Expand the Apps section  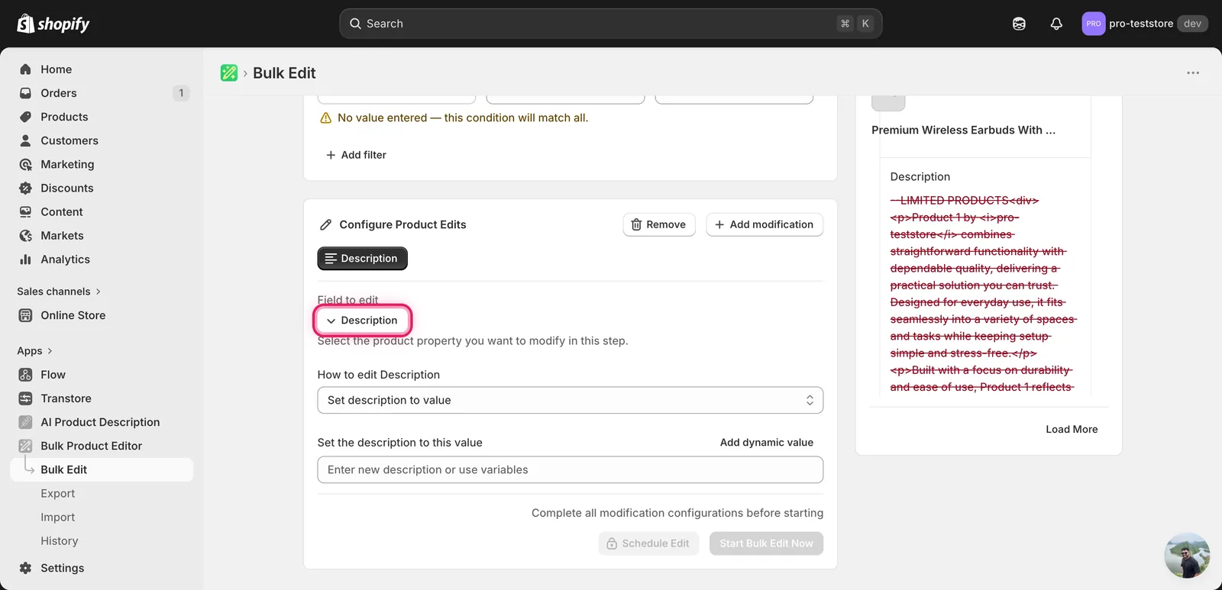click(x=34, y=351)
